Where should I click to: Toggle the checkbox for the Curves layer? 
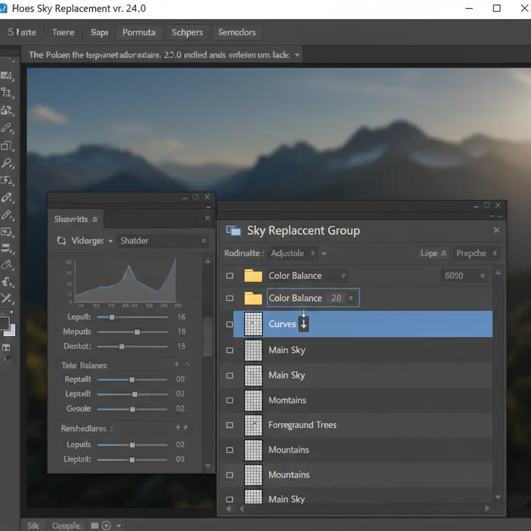pyautogui.click(x=230, y=325)
